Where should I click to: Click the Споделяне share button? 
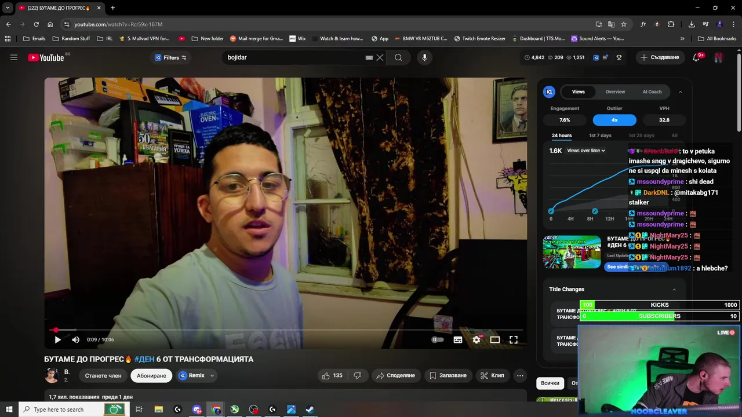click(x=396, y=375)
